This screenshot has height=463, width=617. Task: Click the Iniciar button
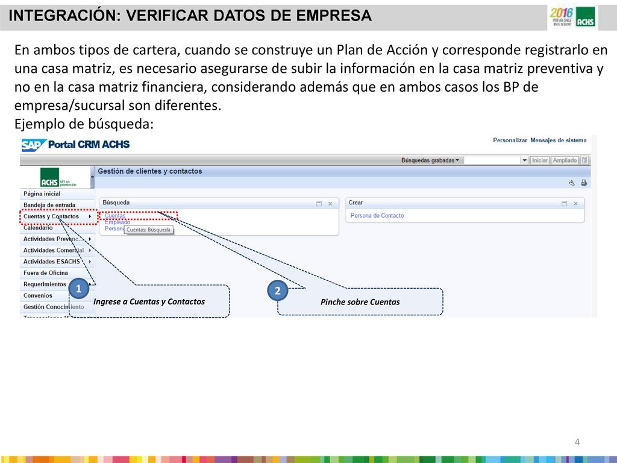(540, 160)
